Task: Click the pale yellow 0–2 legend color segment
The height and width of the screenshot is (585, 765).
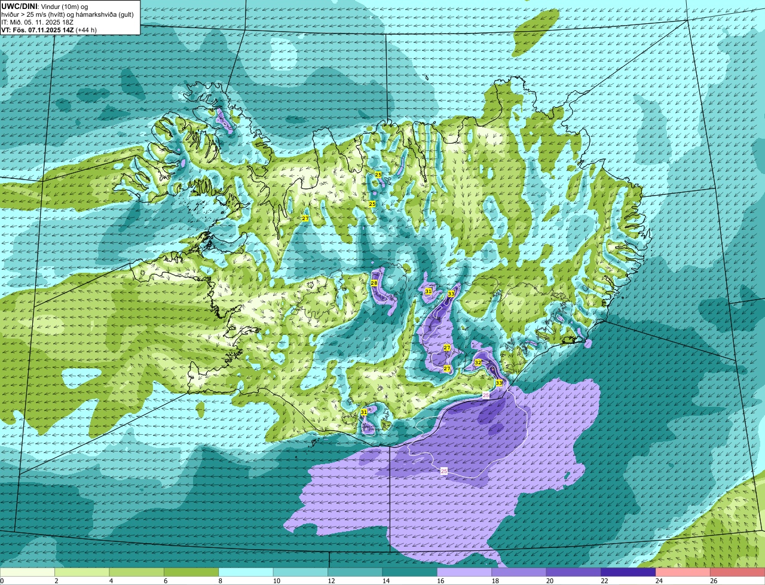Action: pos(27,572)
